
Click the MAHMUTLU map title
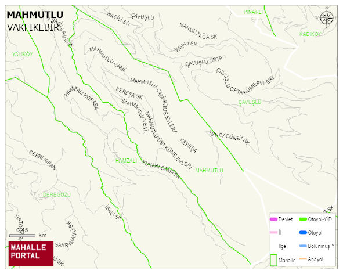(35, 15)
